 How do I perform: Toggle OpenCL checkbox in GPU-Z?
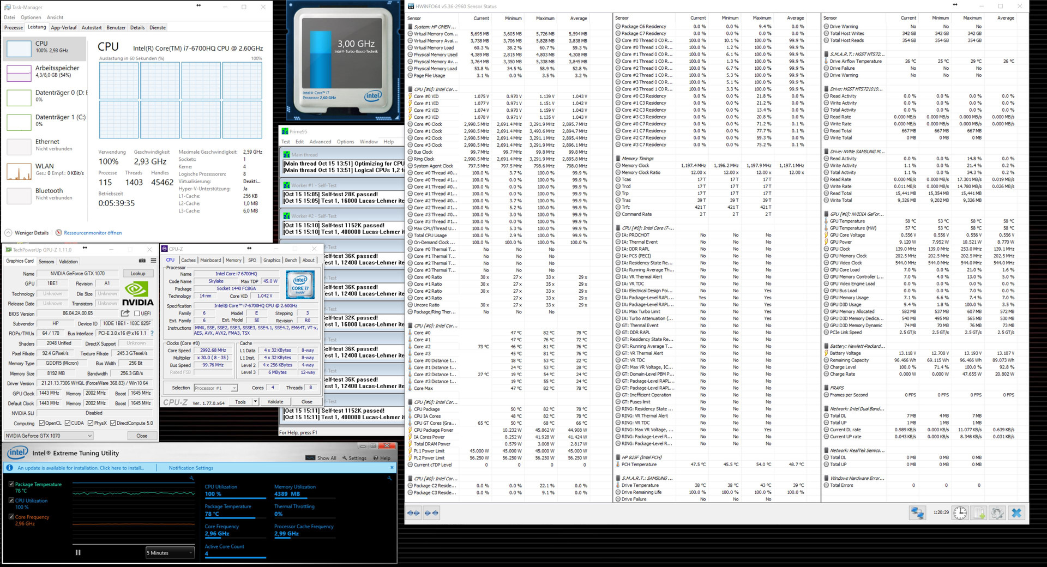(x=41, y=423)
